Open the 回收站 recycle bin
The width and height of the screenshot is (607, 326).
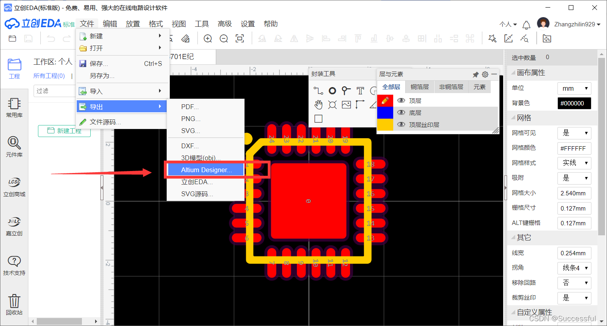(x=14, y=305)
